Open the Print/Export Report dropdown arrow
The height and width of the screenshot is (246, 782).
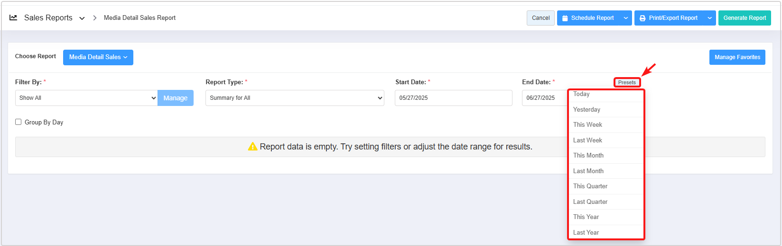point(710,18)
